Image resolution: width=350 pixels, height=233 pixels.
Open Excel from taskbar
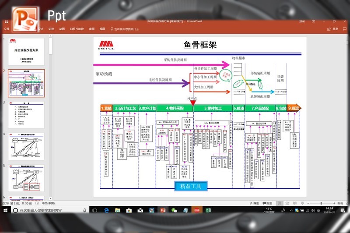pyautogui.click(x=208, y=210)
